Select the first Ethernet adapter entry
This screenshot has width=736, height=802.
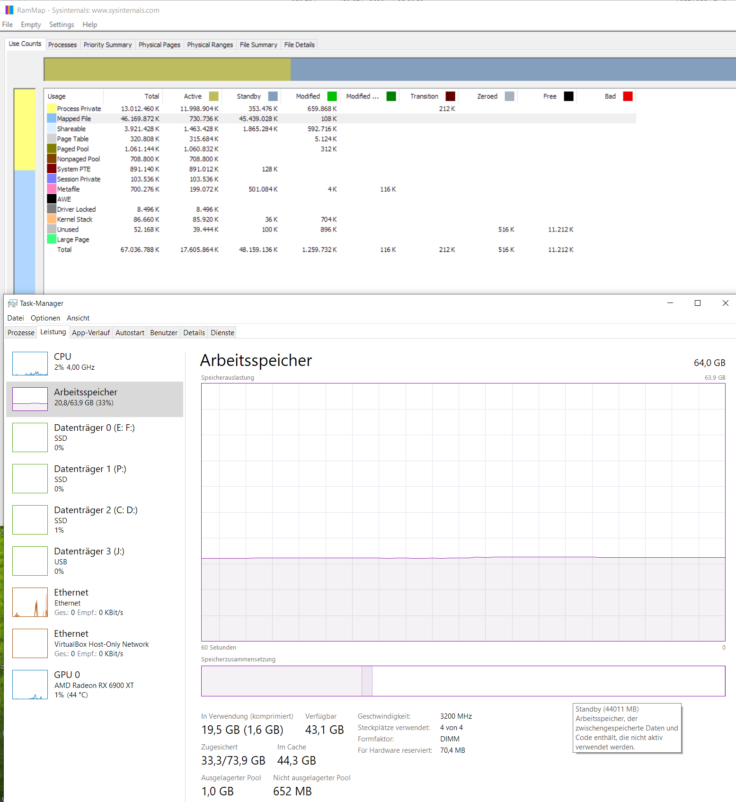[x=95, y=602]
